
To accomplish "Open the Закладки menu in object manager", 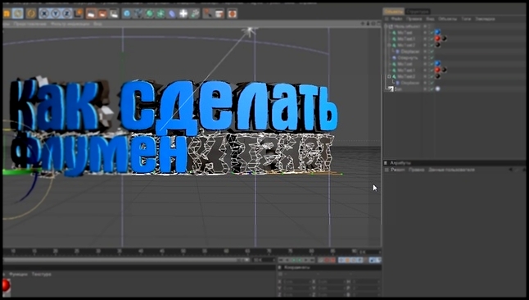I will click(x=485, y=19).
